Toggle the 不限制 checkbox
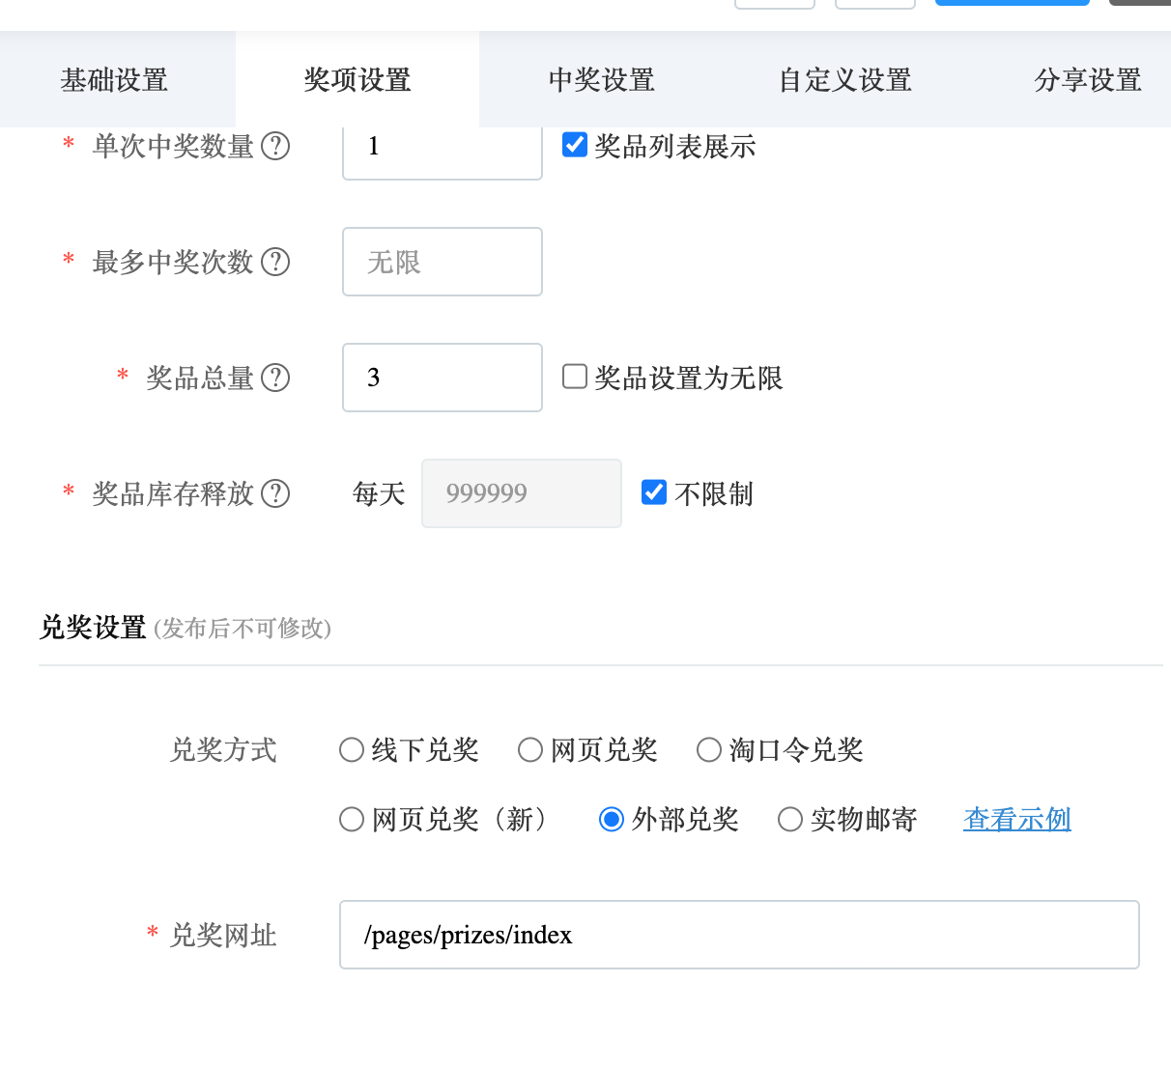 pos(654,492)
